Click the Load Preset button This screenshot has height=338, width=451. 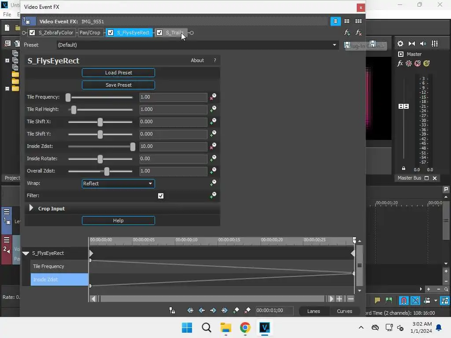click(118, 73)
